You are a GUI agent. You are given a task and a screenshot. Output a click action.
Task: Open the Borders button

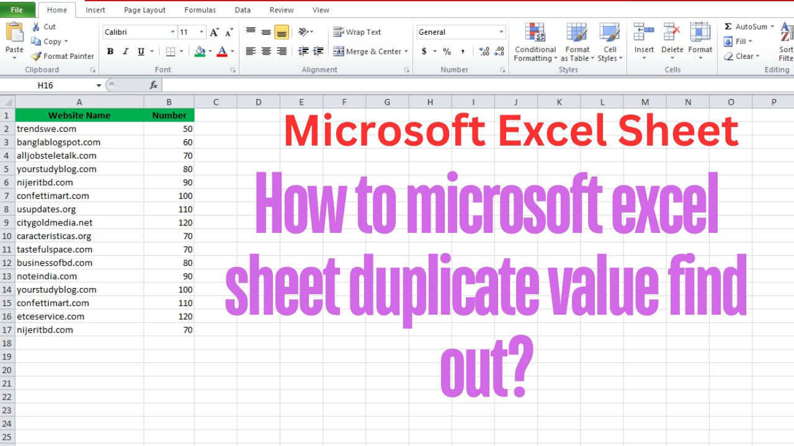coord(171,51)
